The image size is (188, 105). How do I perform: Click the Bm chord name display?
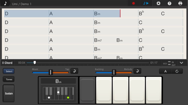(x=58, y=81)
